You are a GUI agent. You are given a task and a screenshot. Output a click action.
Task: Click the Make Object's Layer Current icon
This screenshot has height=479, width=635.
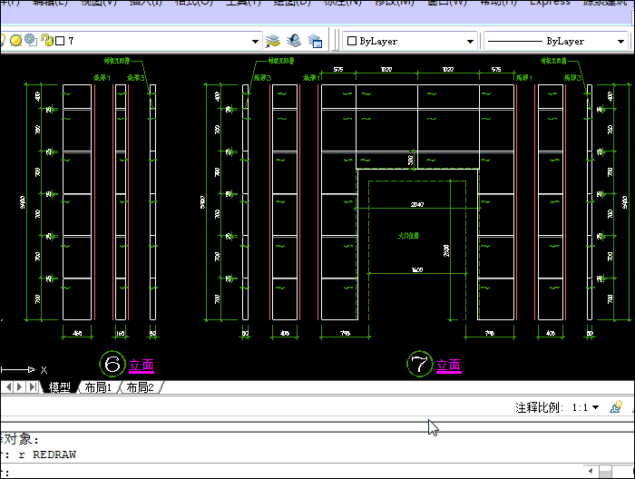pos(273,41)
